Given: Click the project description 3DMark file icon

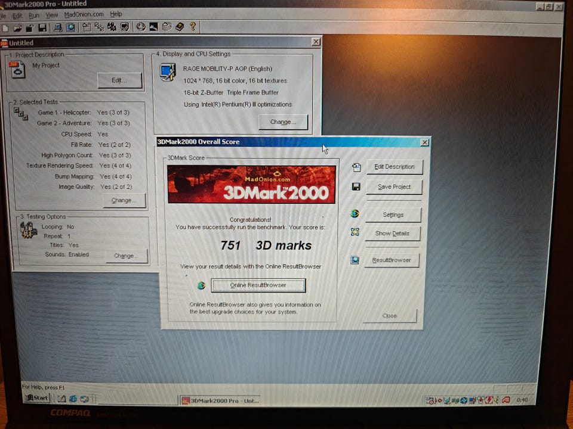Looking at the screenshot, I should (x=17, y=70).
